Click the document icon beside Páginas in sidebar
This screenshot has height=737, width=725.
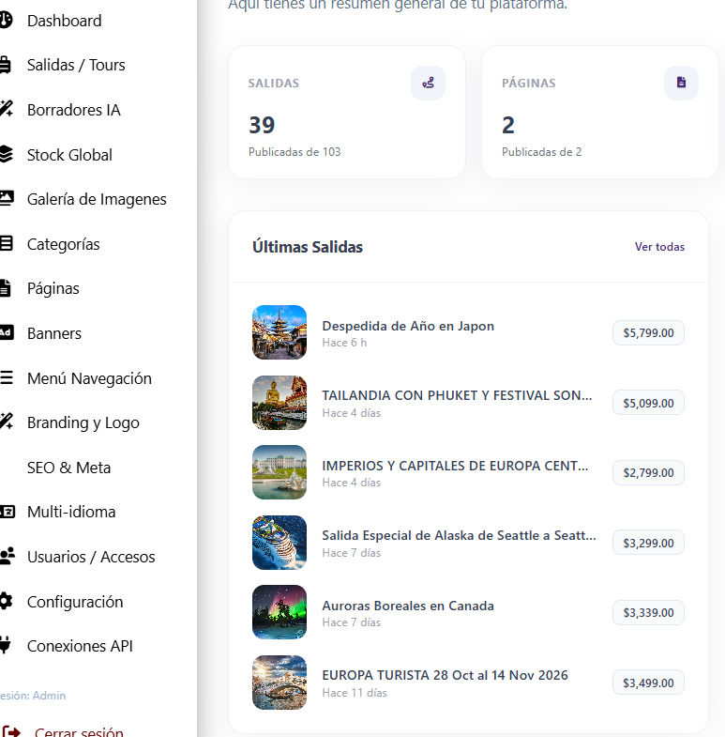(x=6, y=288)
